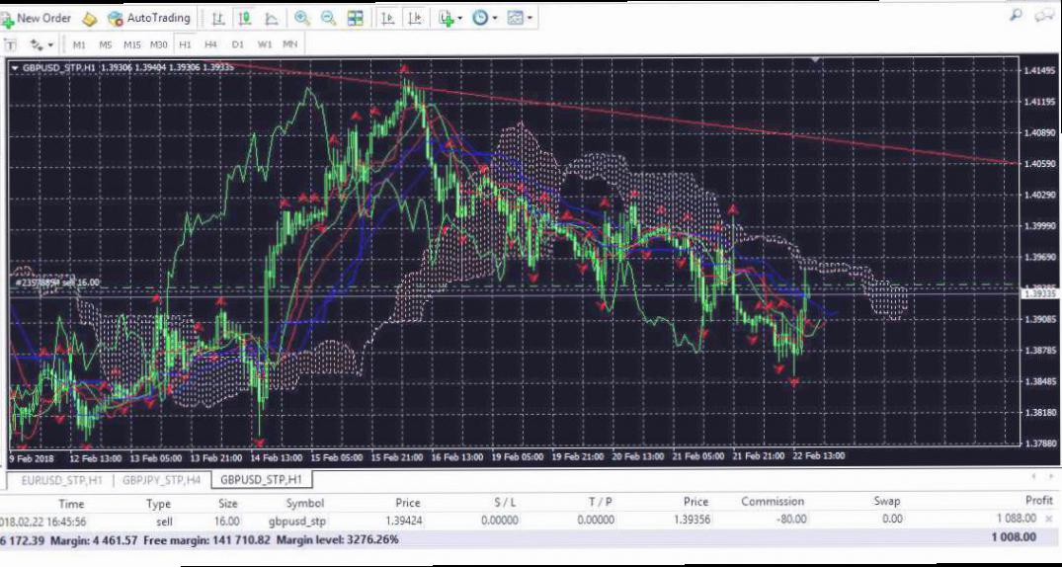Set timeframe to MN
This screenshot has height=567, width=1062.
289,44
